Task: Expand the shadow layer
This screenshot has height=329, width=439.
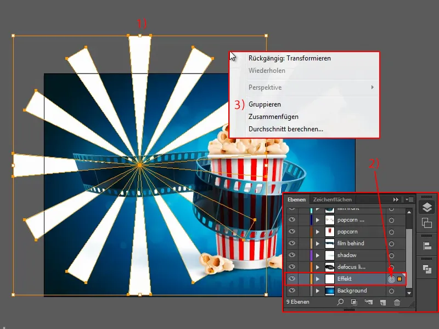Action: (x=318, y=256)
